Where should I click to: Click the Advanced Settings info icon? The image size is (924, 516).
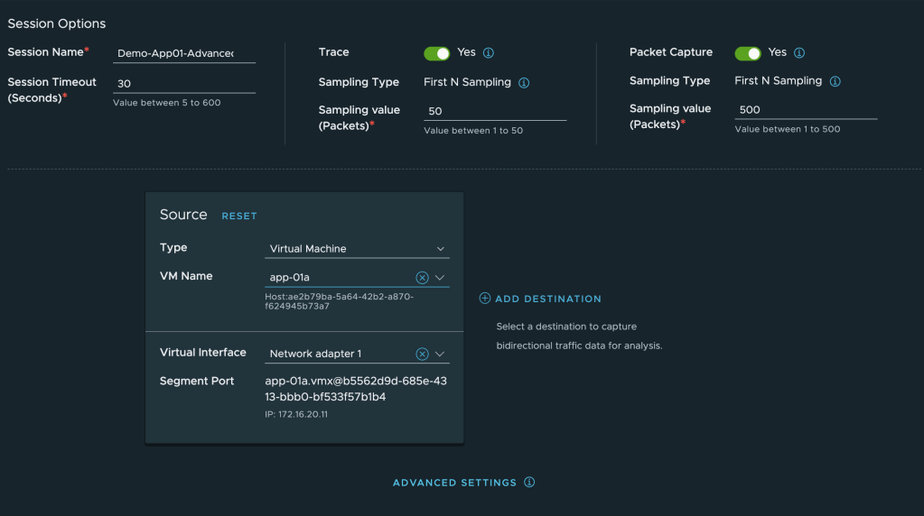tap(529, 483)
